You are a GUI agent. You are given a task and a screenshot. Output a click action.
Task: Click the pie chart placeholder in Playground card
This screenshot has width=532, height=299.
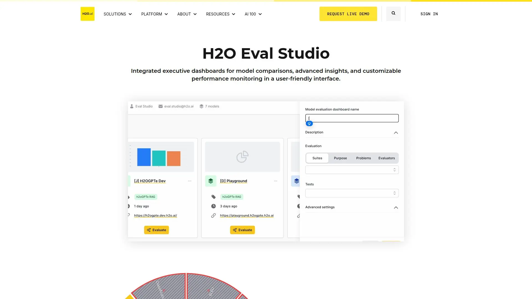point(242,157)
